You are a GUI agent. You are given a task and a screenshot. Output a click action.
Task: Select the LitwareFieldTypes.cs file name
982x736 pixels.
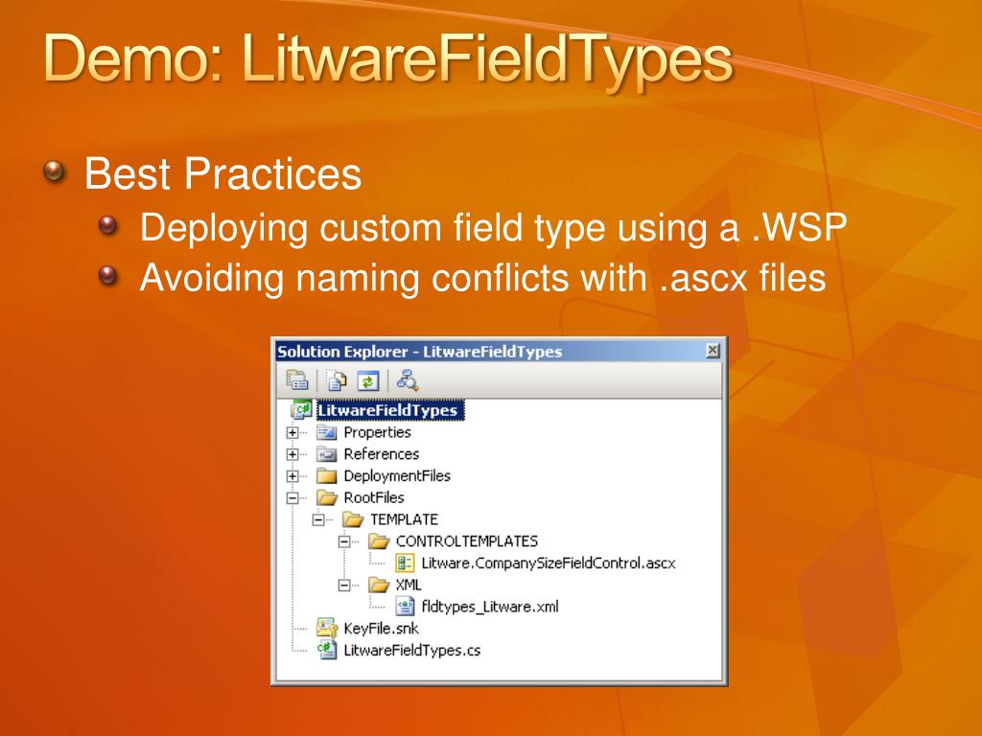(412, 651)
